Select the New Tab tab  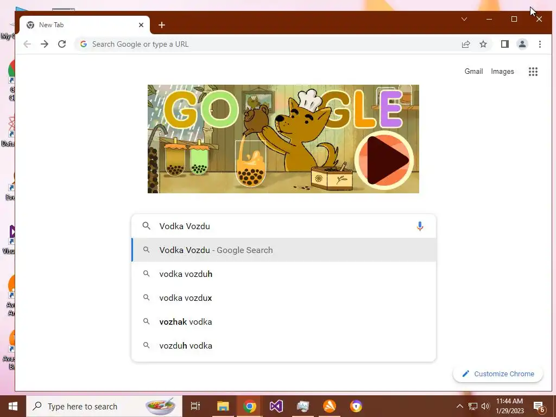coord(85,25)
